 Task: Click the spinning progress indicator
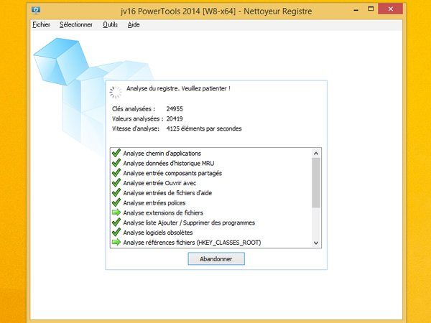click(x=116, y=93)
